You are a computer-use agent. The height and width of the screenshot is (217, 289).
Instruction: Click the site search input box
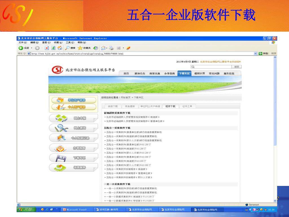tap(211, 67)
